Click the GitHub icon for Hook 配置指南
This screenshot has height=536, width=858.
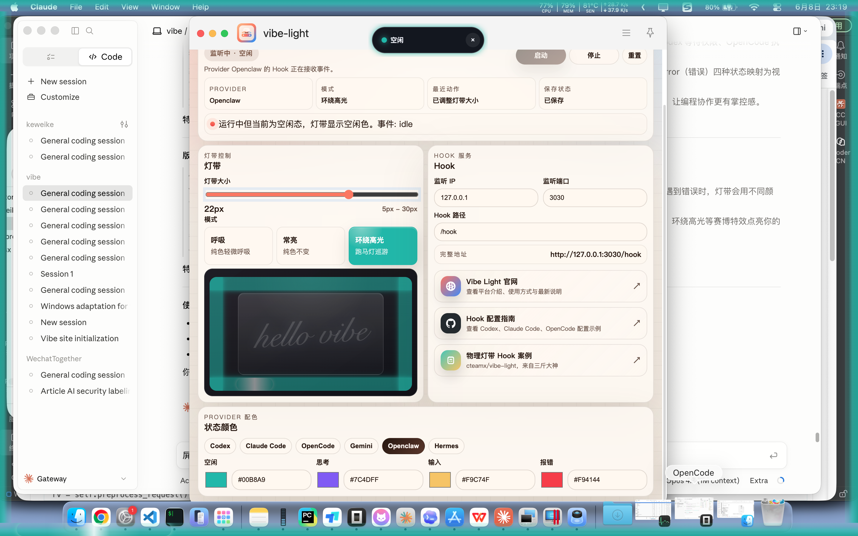(x=450, y=323)
